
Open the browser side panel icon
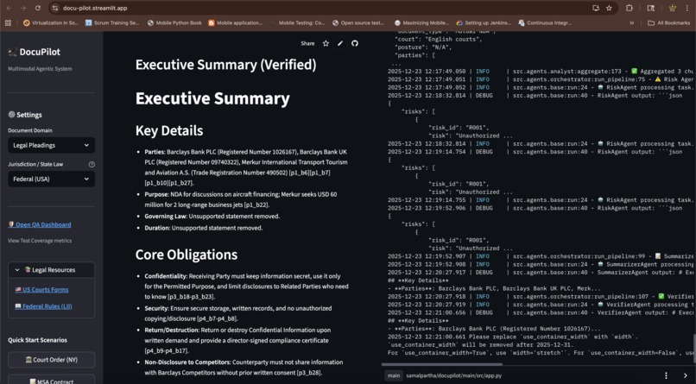point(651,8)
